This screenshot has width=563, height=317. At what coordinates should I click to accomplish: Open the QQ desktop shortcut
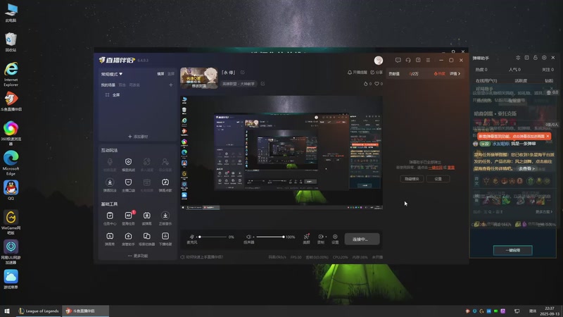click(11, 190)
